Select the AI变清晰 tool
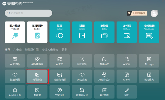This screenshot has height=100, width=165. (x=15, y=61)
